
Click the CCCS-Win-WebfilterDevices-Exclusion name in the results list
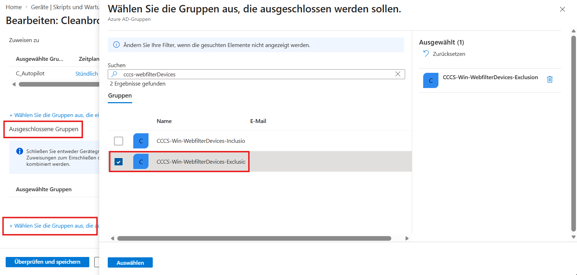tap(201, 162)
